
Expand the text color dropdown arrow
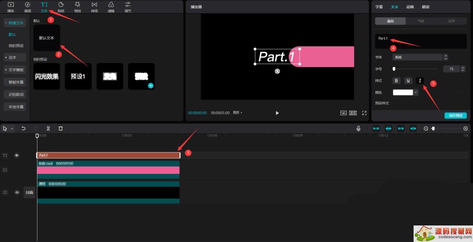pyautogui.click(x=416, y=92)
